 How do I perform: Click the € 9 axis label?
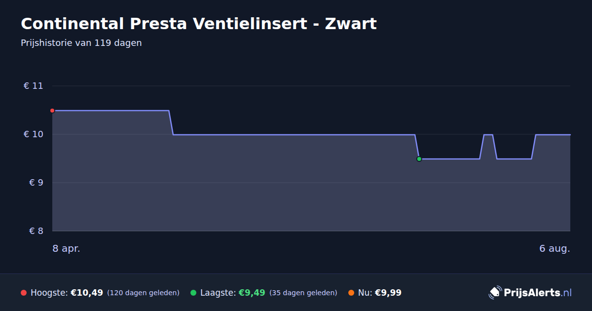(36, 183)
